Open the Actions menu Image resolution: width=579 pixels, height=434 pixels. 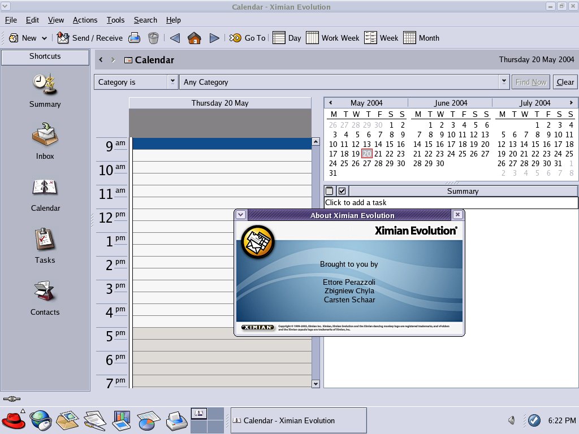tap(85, 20)
